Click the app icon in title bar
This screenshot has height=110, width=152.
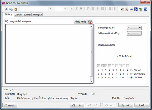(x=3, y=3)
